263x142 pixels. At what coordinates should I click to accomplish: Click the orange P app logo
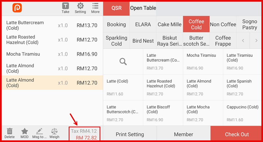[17, 8]
